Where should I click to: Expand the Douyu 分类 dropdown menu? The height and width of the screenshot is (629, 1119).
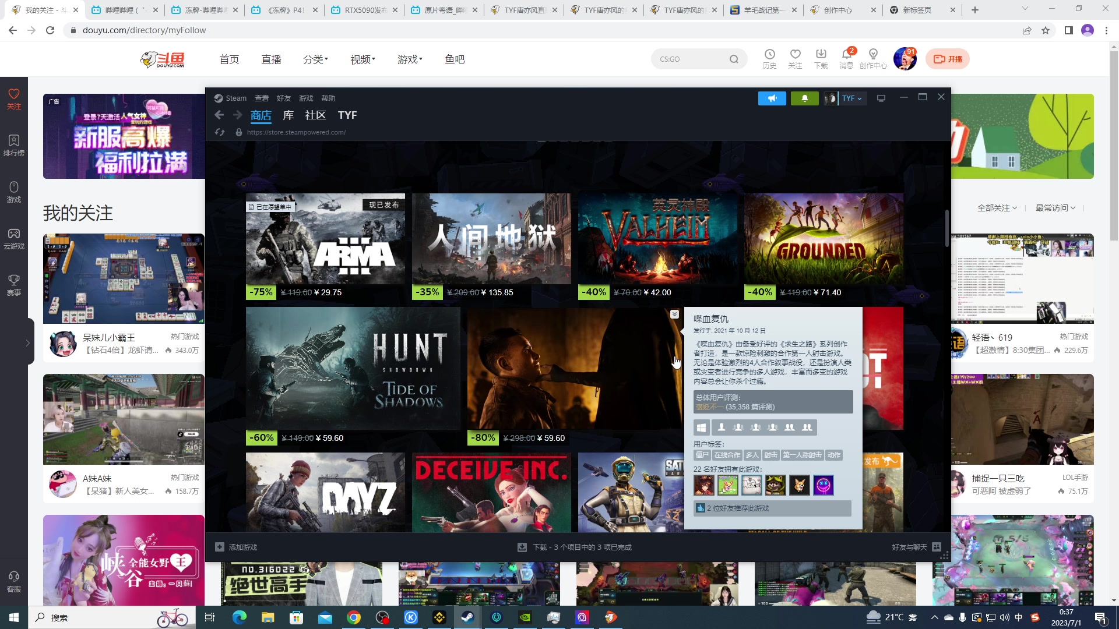315,59
